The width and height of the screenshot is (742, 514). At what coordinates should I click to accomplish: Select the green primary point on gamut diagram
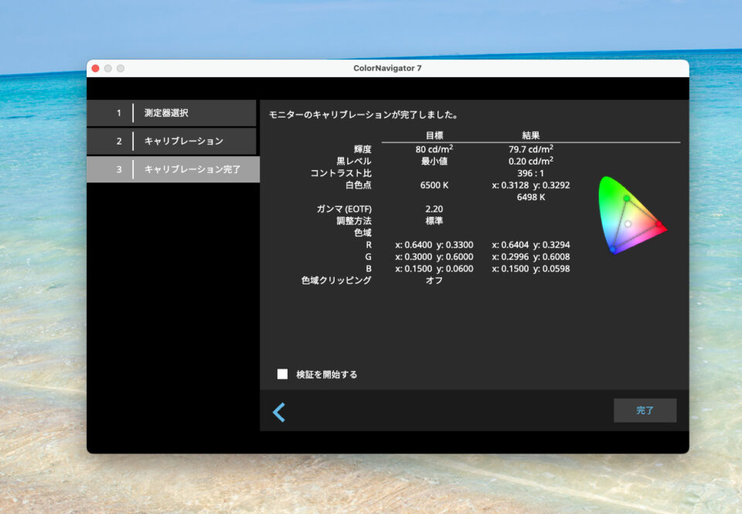point(626,199)
